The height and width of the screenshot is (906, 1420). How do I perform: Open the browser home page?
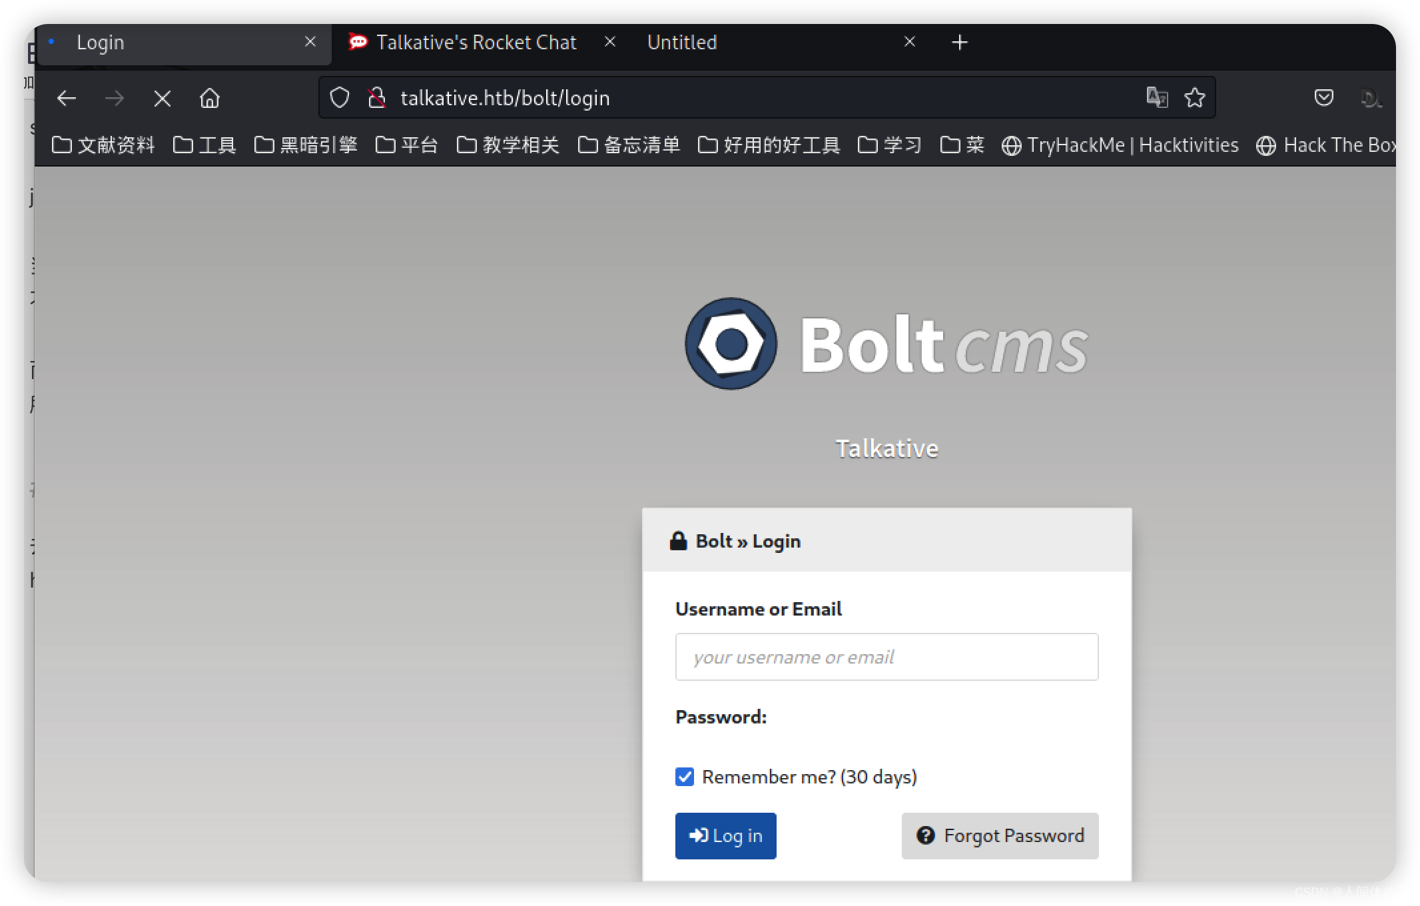pos(210,99)
